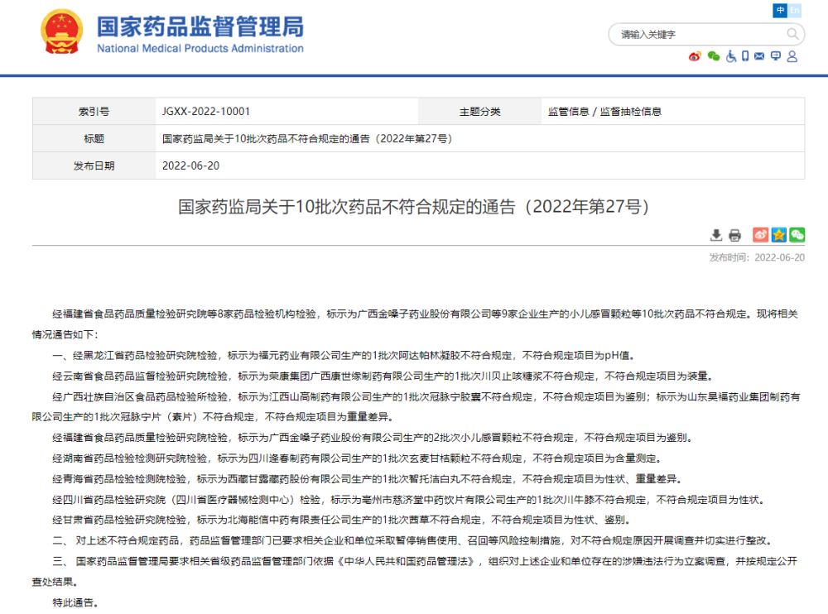Image resolution: width=828 pixels, height=614 pixels.
Task: Share article to Weibo red button
Action: coord(760,235)
